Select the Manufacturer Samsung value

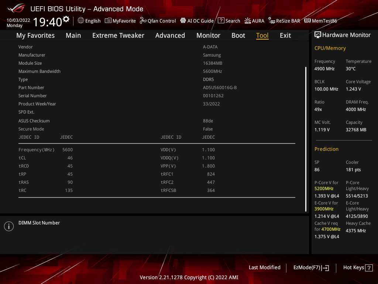click(x=212, y=55)
